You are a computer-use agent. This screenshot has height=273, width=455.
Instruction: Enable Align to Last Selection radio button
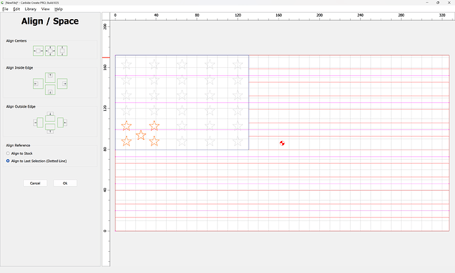pyautogui.click(x=8, y=161)
